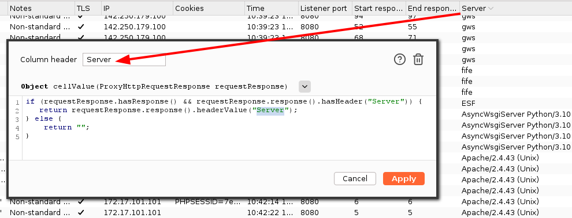Click the Apply button

(x=404, y=178)
